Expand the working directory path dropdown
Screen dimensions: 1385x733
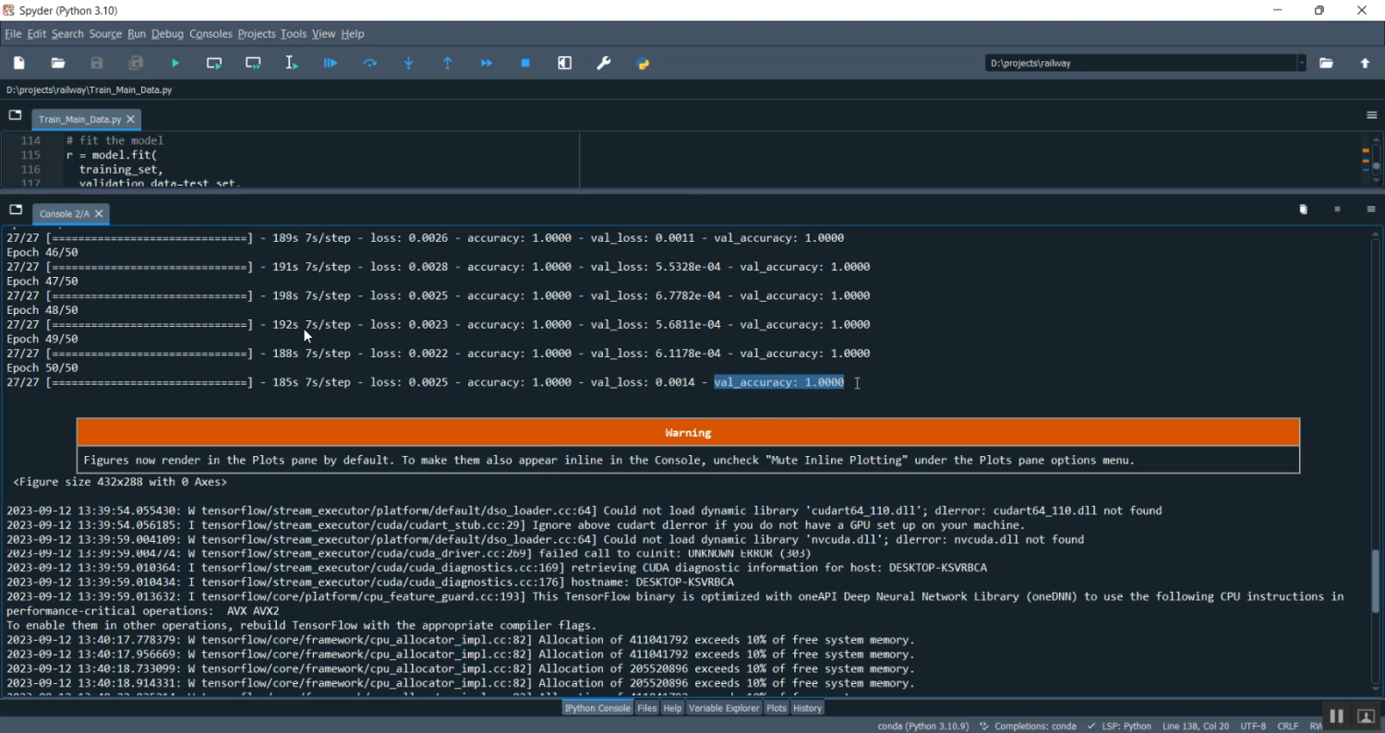tap(1301, 63)
